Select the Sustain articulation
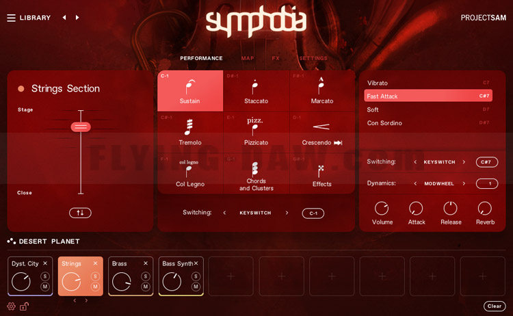 pyautogui.click(x=190, y=91)
